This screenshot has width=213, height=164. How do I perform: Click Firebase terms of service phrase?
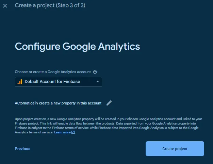click(70, 128)
